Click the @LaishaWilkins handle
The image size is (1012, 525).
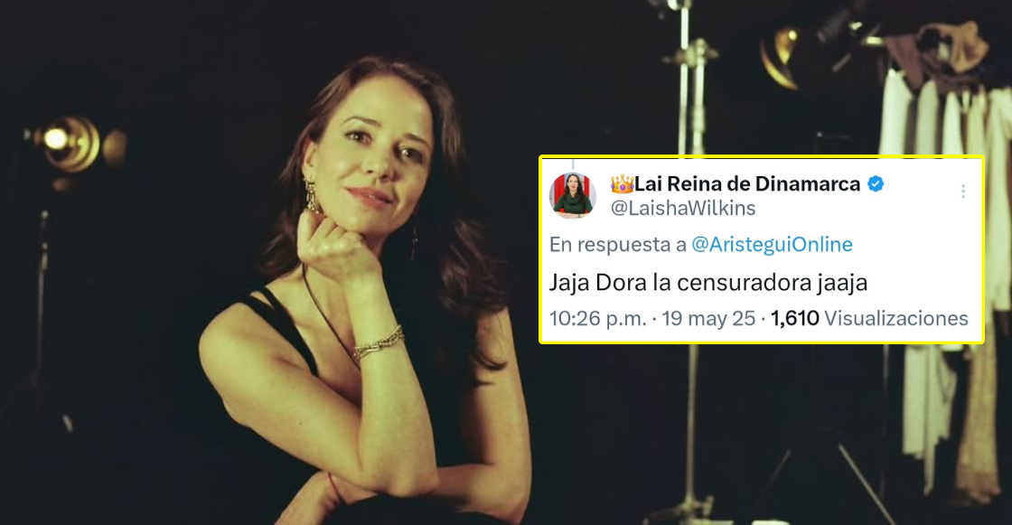coord(683,208)
